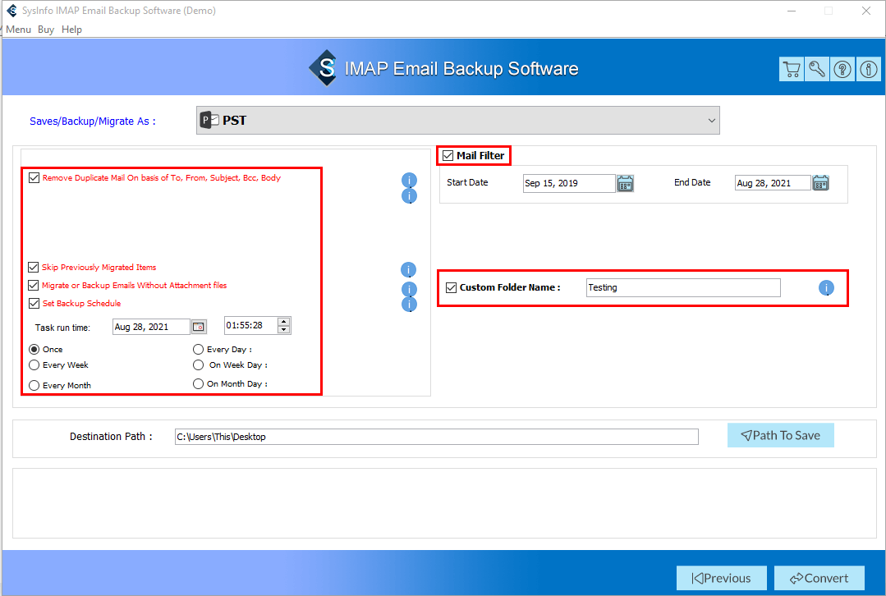Click the Task run time date field
Screen dimensions: 886x596
(x=151, y=327)
